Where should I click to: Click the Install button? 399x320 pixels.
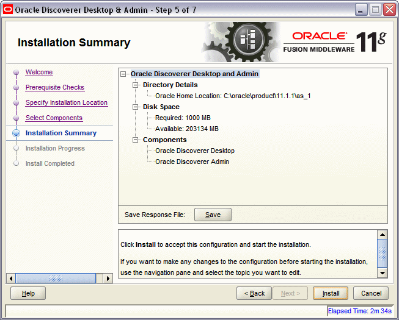(x=331, y=293)
